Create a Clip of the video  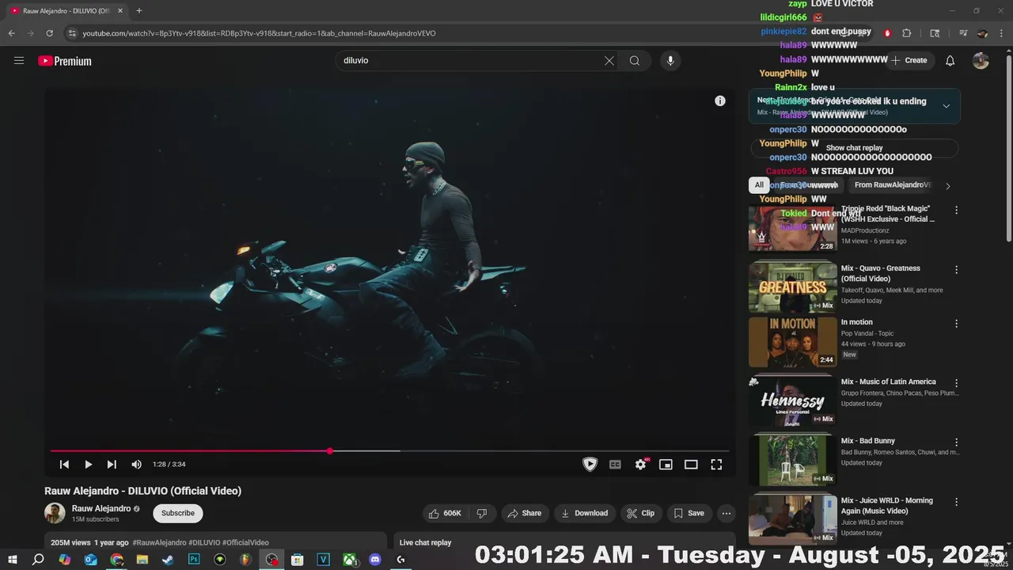641,513
